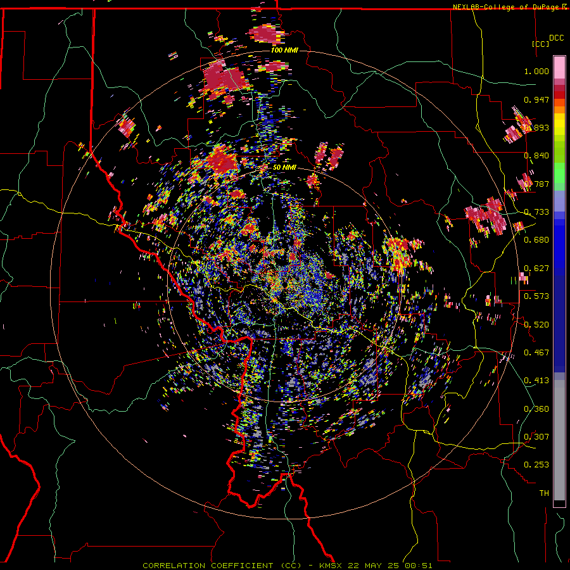Click the TH label at scale bottom
Screen dimensions: 570x570
pyautogui.click(x=544, y=493)
